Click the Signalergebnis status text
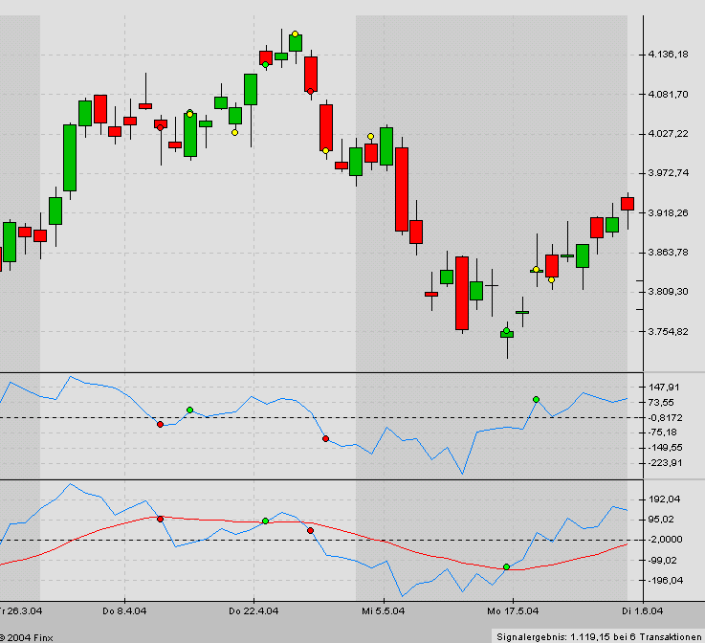Viewport: 705px width, 643px height. tap(599, 635)
